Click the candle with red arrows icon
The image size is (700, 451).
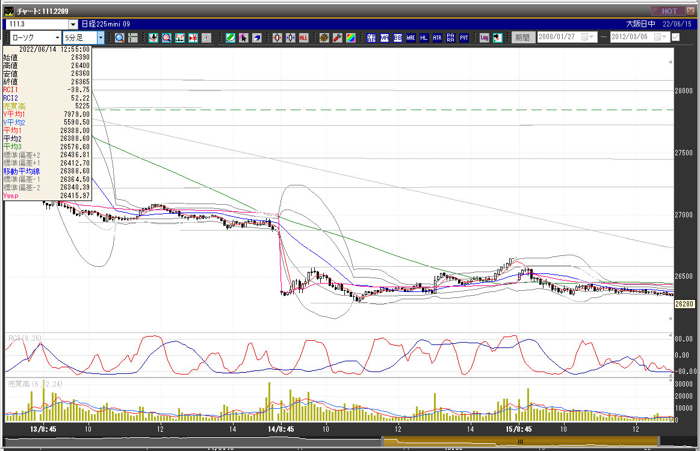[277, 38]
